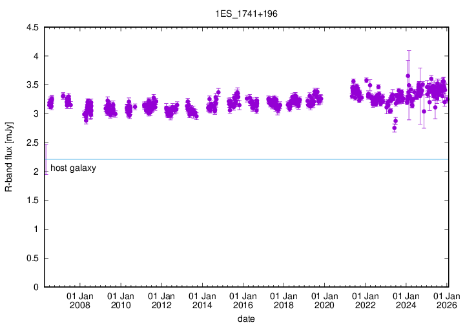Click the lowest purple data point on the plot
Image resolution: width=465 pixels, height=325 pixels.
click(394, 128)
